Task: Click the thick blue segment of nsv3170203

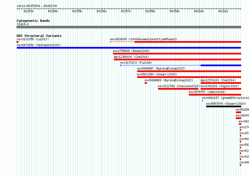Action: [221, 65]
